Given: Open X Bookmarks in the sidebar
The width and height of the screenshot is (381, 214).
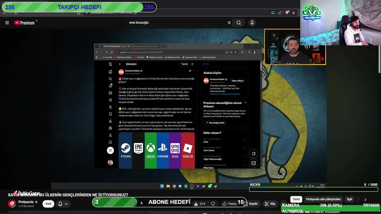Looking at the screenshot, I should click(110, 114).
